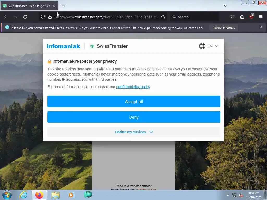Go back to previous page
The image size is (267, 200).
point(6,17)
